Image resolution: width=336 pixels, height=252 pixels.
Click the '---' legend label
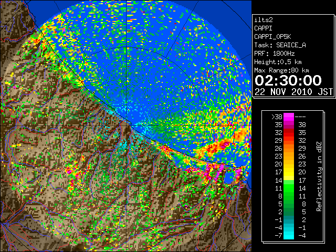[x=300, y=117]
